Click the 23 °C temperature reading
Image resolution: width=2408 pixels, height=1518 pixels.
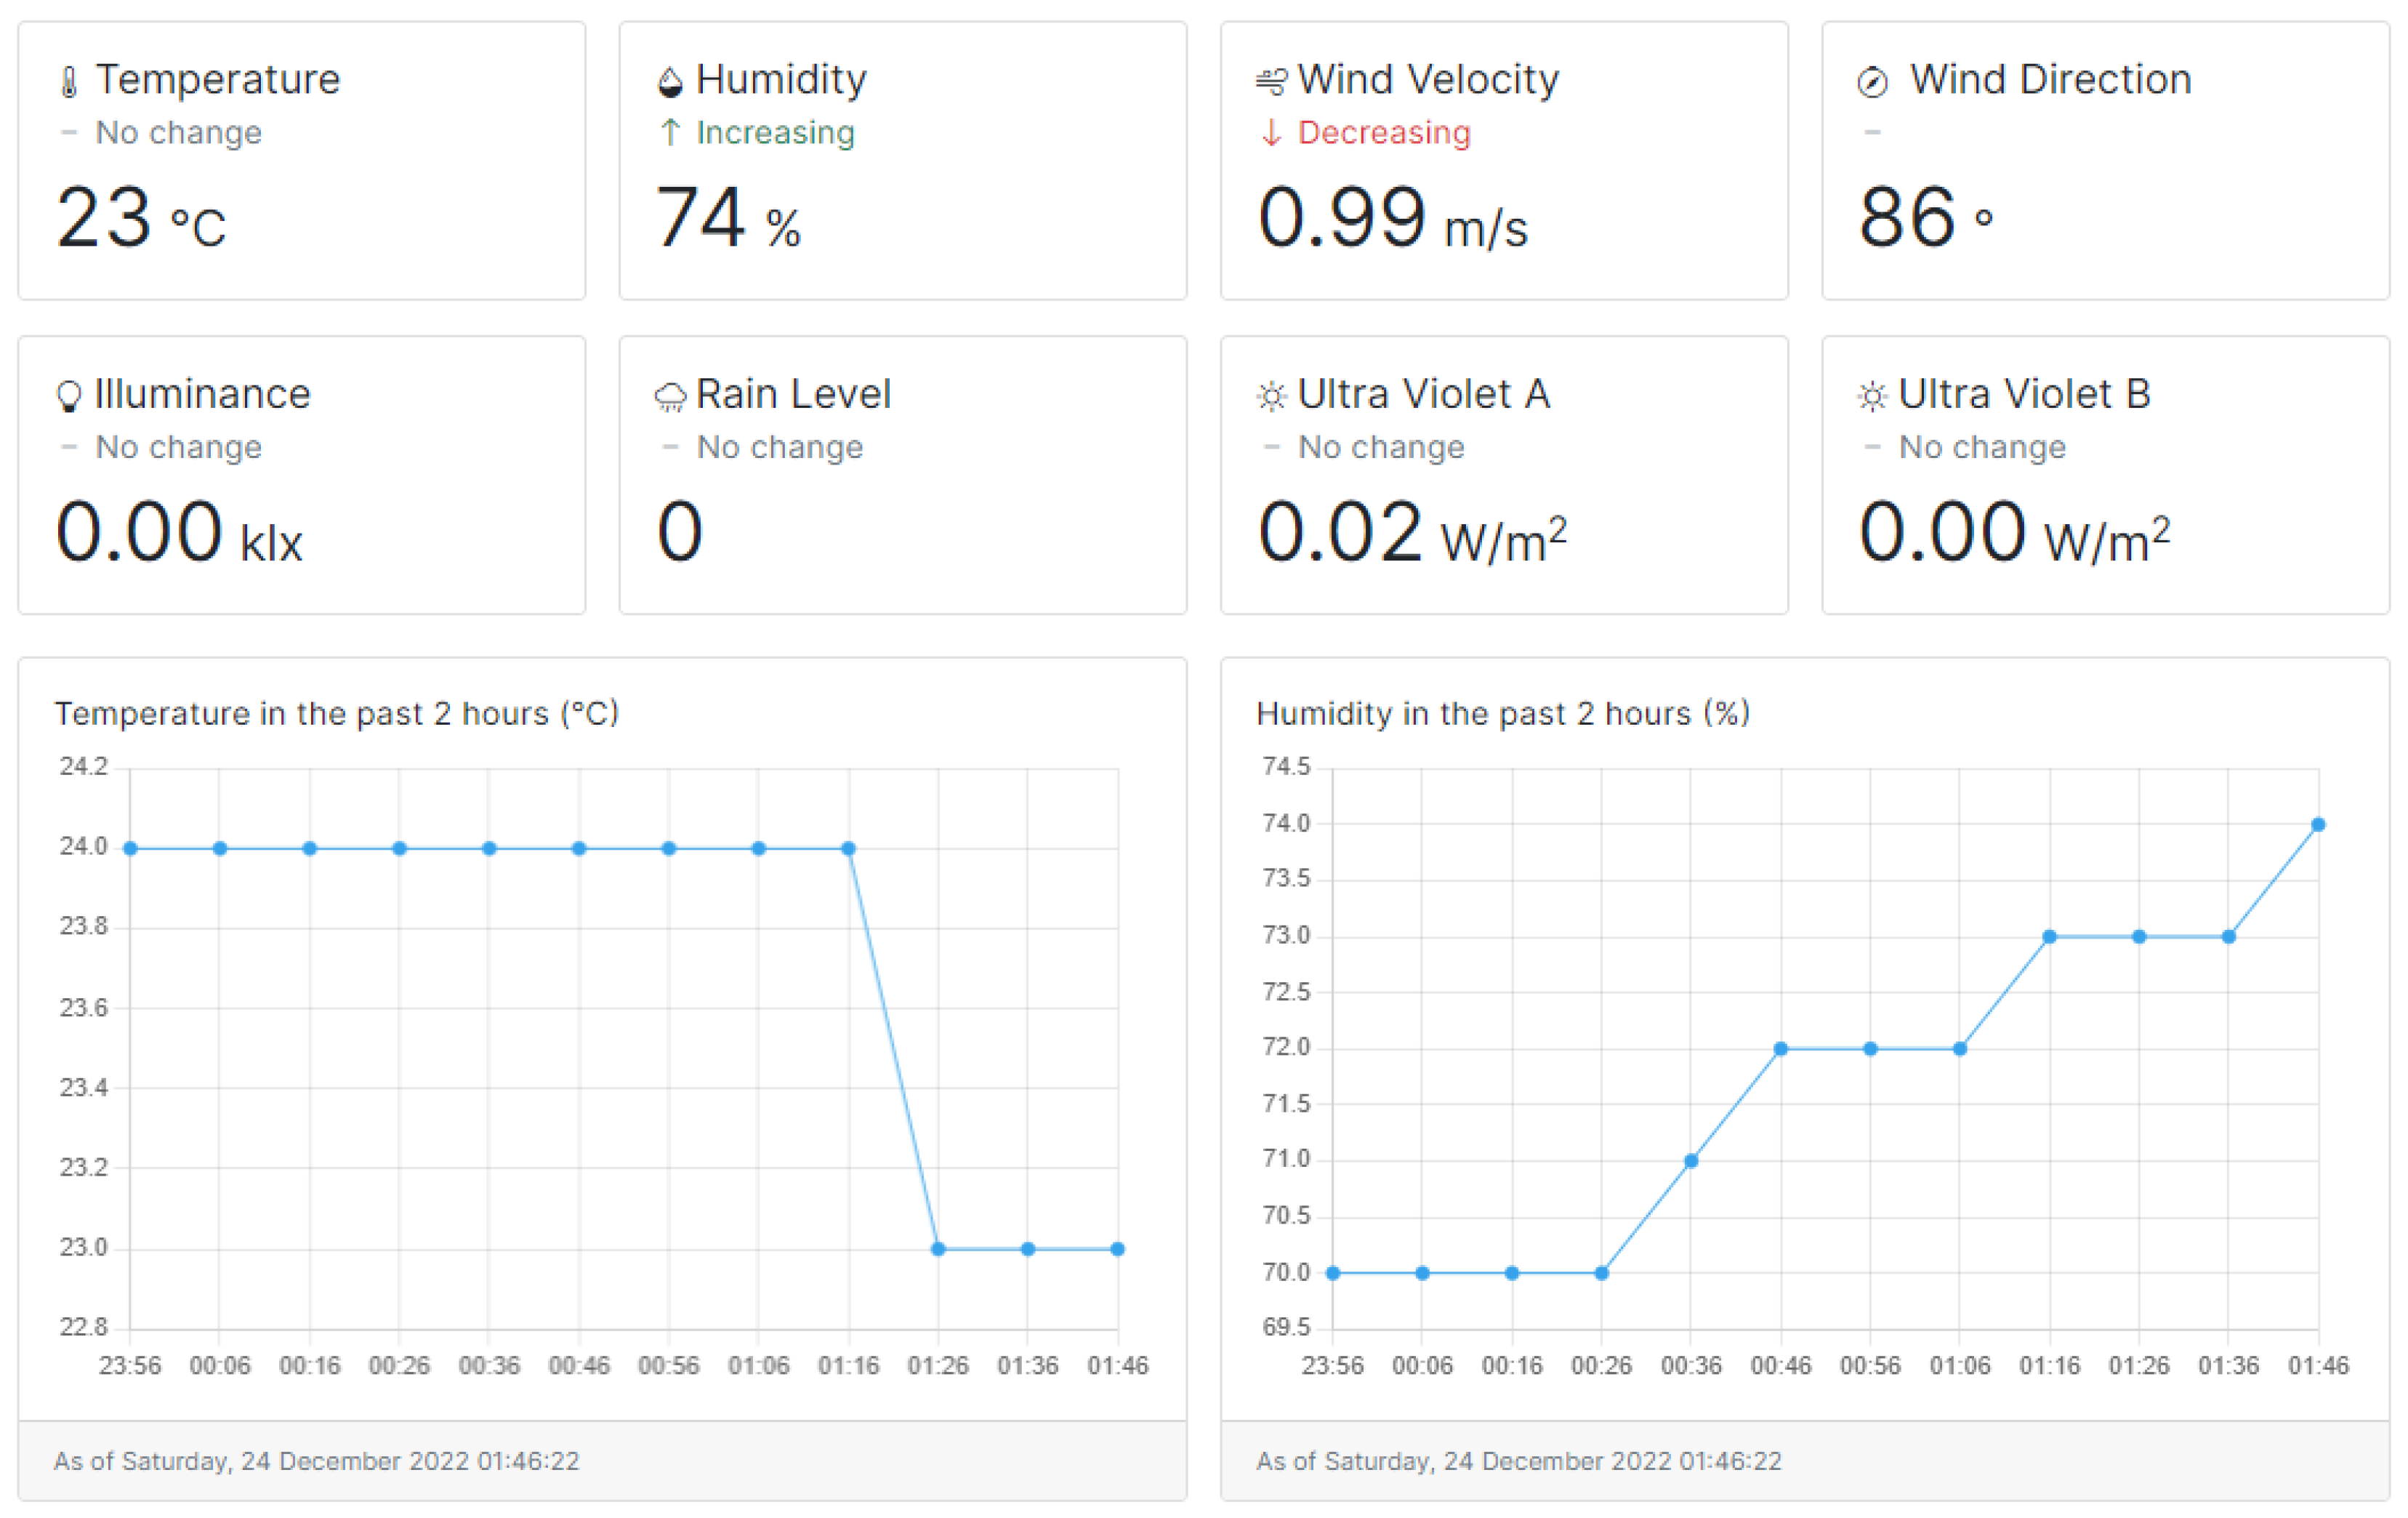point(141,218)
